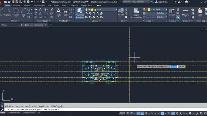Click Copier les propriétés tool
207x116 pixels.
click(136, 13)
